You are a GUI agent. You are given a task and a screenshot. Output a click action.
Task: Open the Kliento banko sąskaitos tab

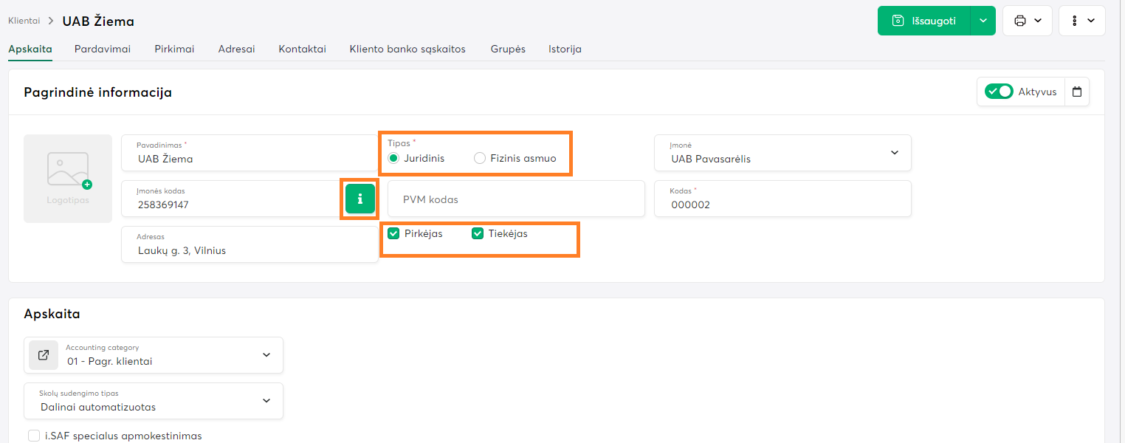pyautogui.click(x=407, y=49)
